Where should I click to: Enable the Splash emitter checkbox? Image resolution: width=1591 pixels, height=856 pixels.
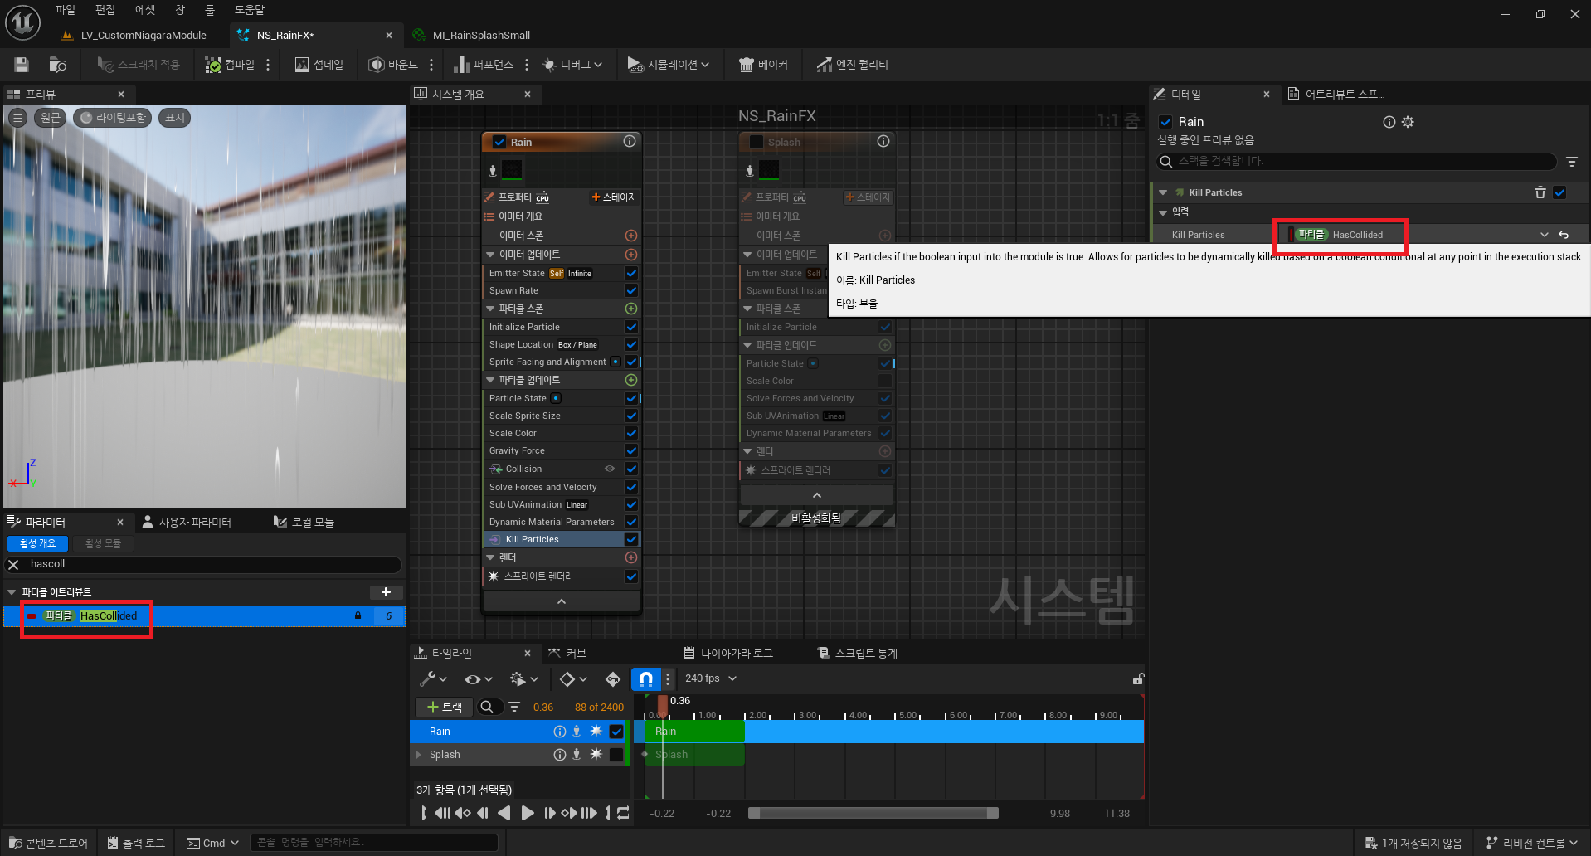[757, 142]
